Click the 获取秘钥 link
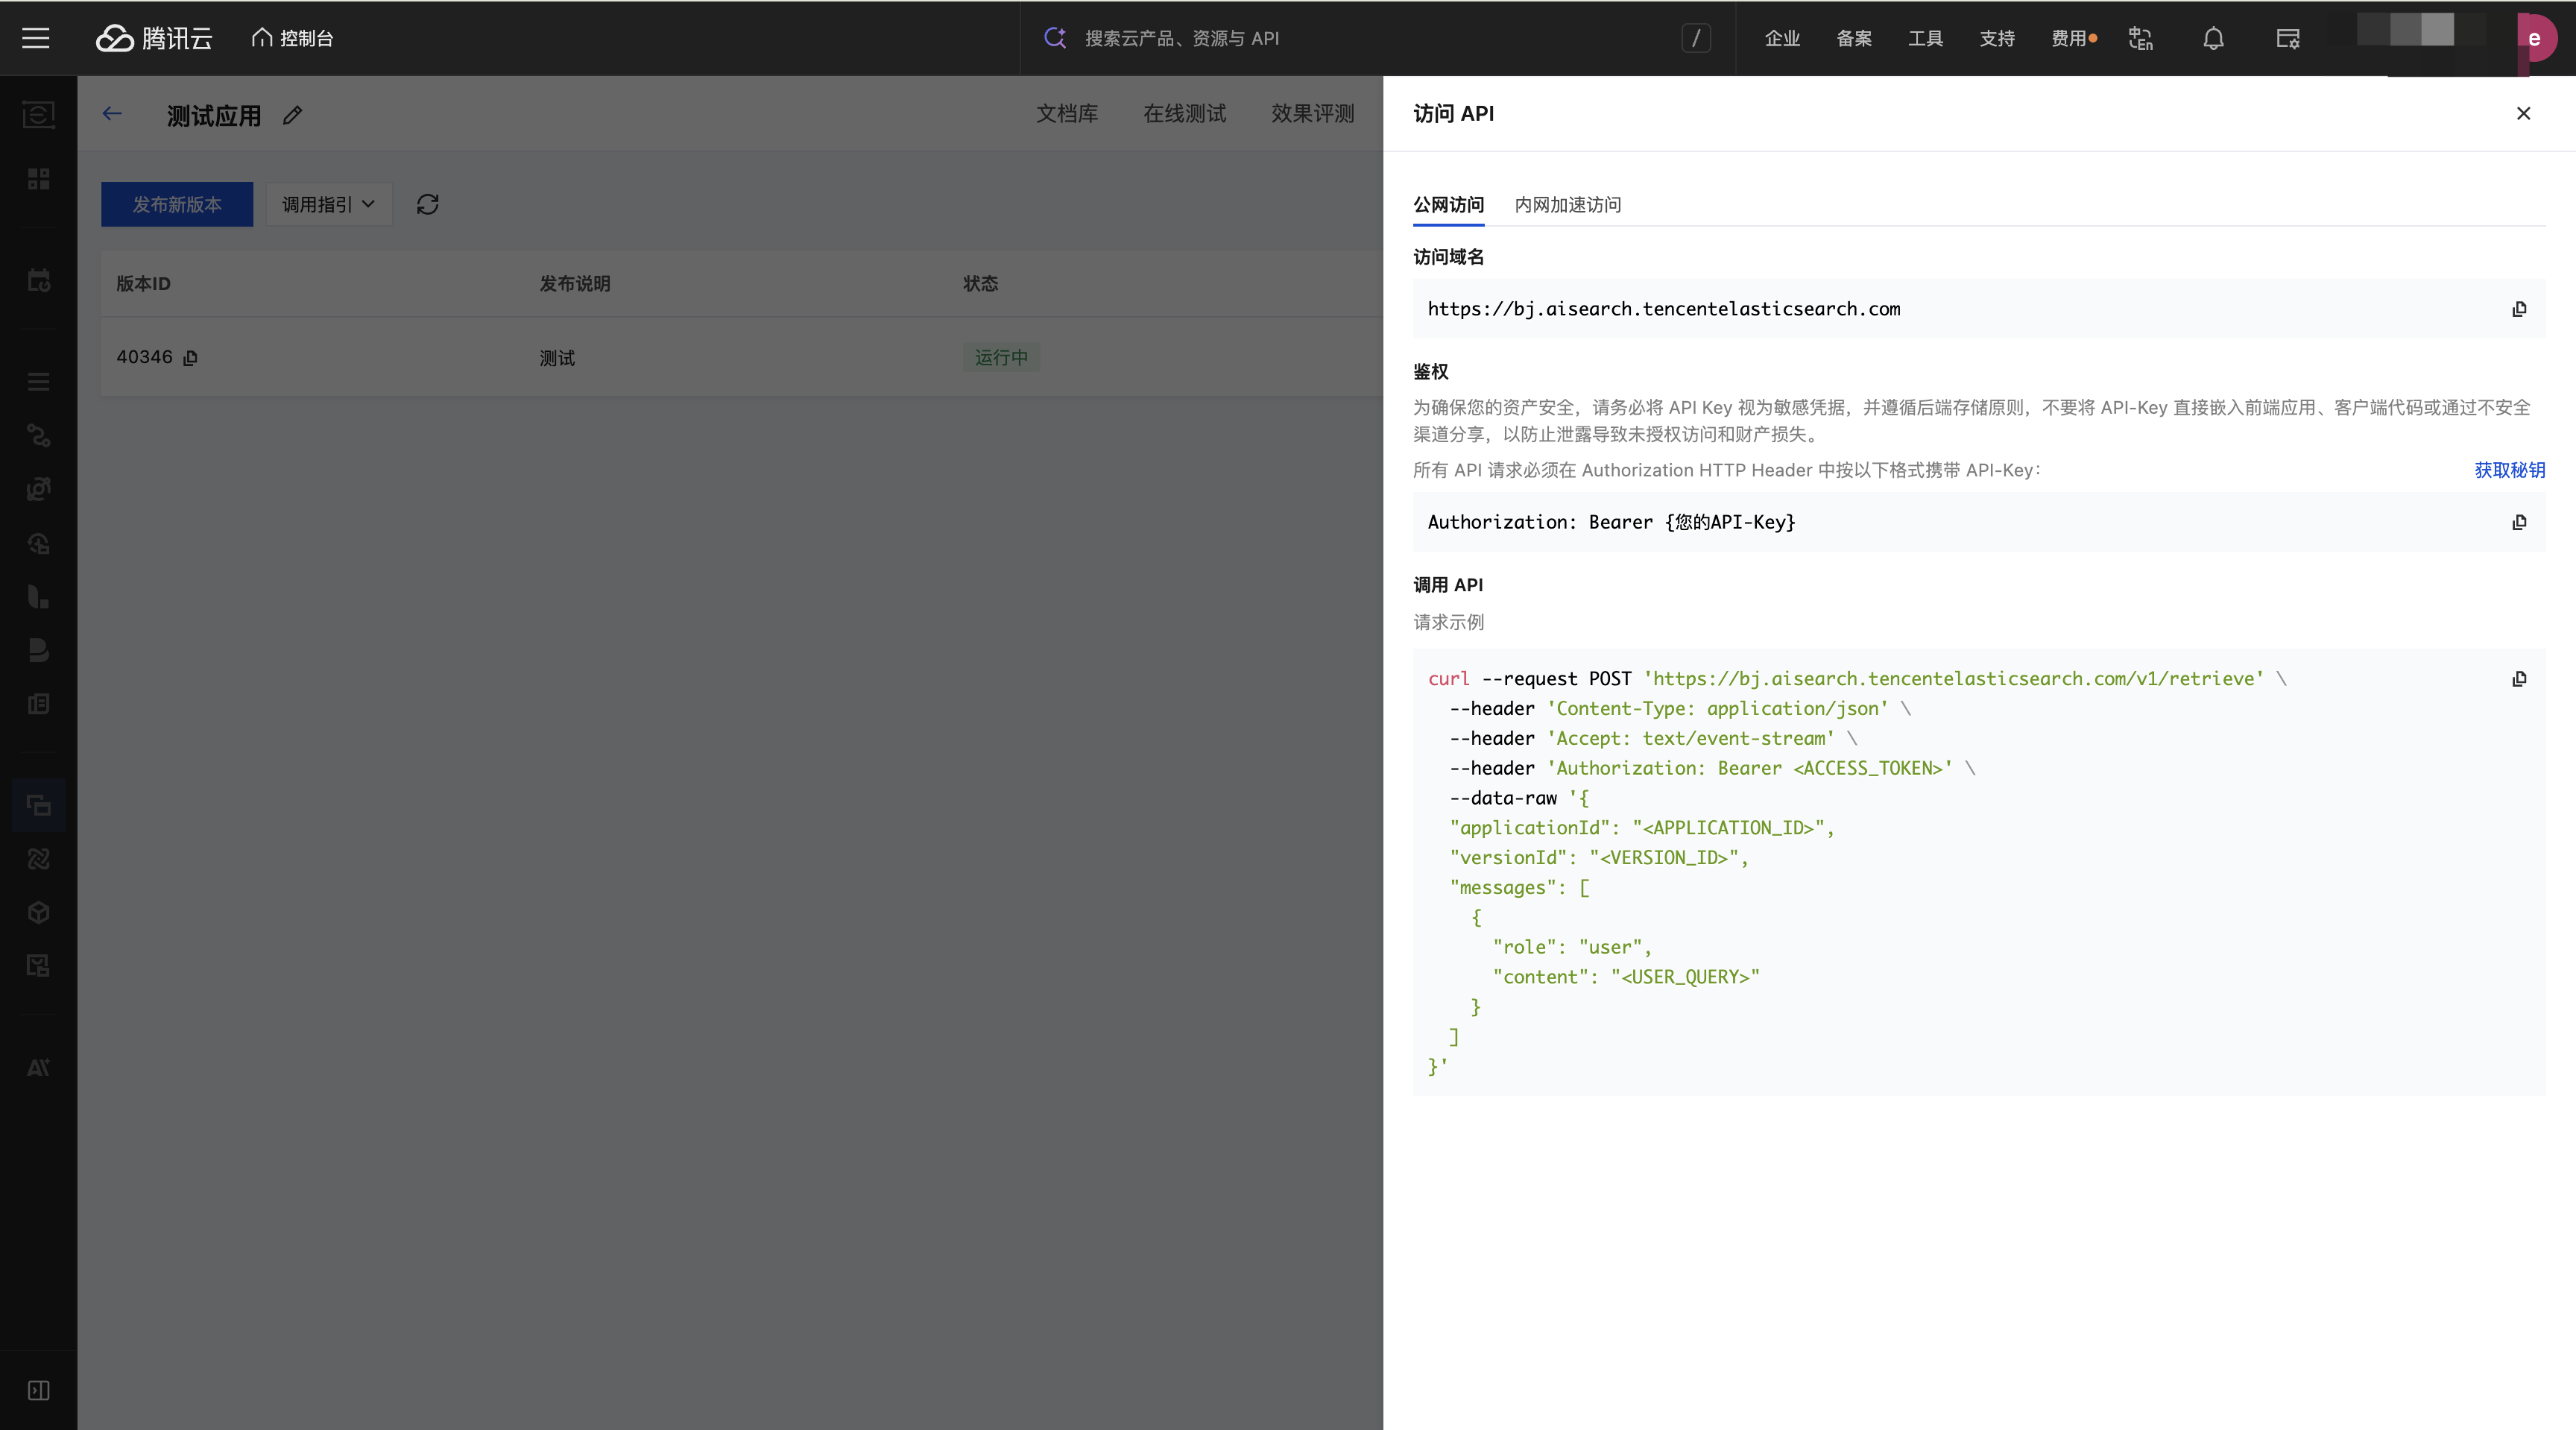 click(x=2509, y=470)
